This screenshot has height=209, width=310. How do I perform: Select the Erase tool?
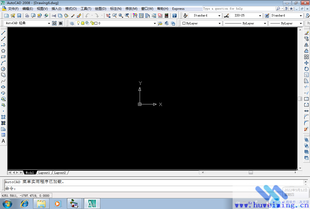point(306,33)
